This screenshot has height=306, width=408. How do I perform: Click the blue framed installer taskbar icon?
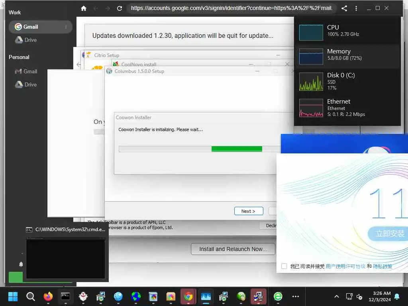tap(153, 296)
